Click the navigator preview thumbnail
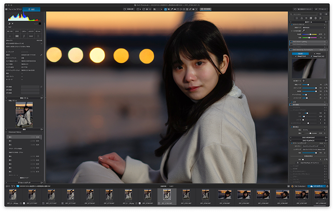 tap(24, 115)
